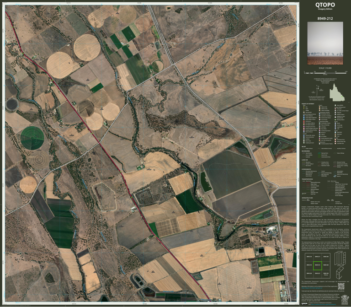Click the Imagery Edition subtitle
Image resolution: width=351 pixels, height=307 pixels.
(x=325, y=9)
